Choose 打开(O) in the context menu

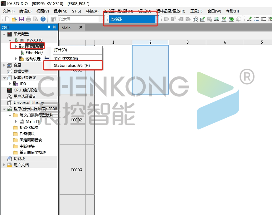73,50
